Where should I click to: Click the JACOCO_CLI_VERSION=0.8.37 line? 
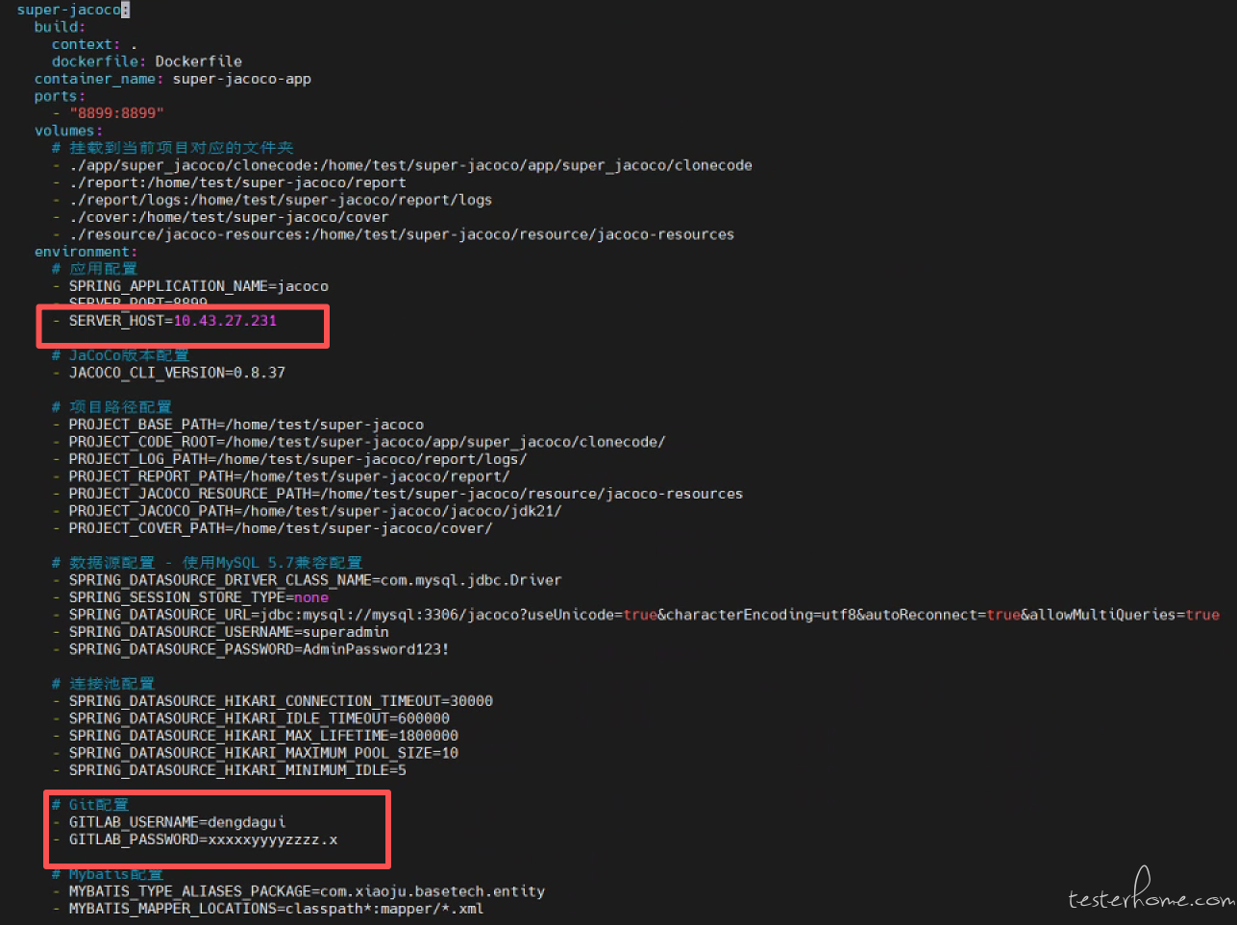177,373
